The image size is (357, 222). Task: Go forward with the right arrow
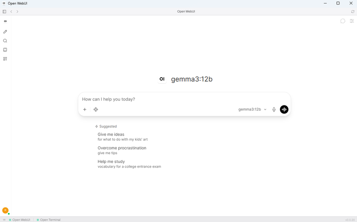[x=17, y=12]
